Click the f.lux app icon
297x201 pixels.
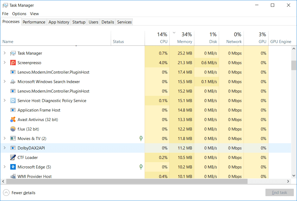click(x=13, y=129)
